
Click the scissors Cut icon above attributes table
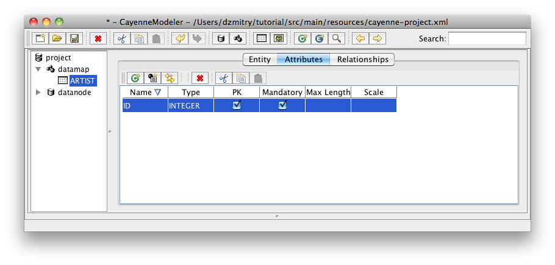coord(223,78)
